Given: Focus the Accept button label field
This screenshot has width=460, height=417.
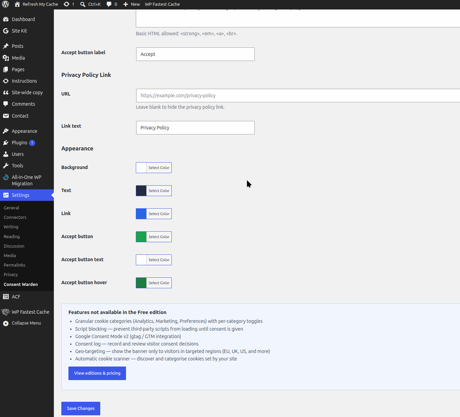Looking at the screenshot, I should (x=195, y=54).
